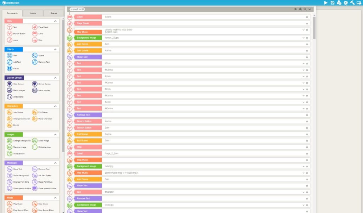Select the Change Expression character icon

[10, 118]
